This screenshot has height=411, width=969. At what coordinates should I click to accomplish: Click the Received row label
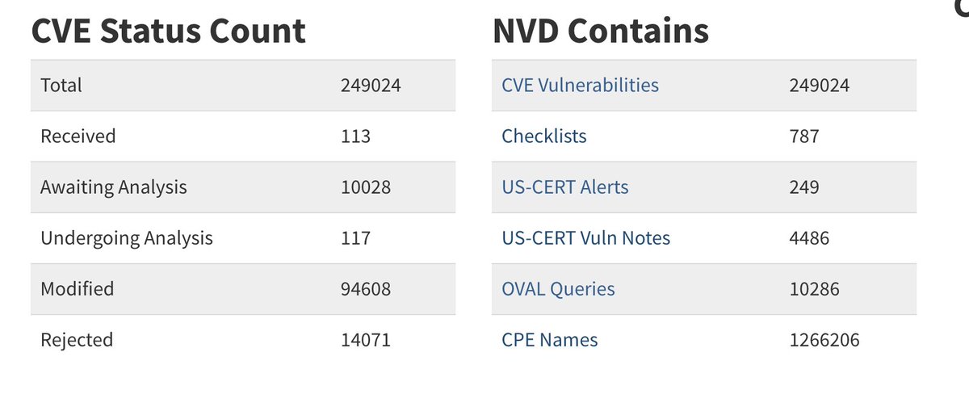pyautogui.click(x=78, y=136)
